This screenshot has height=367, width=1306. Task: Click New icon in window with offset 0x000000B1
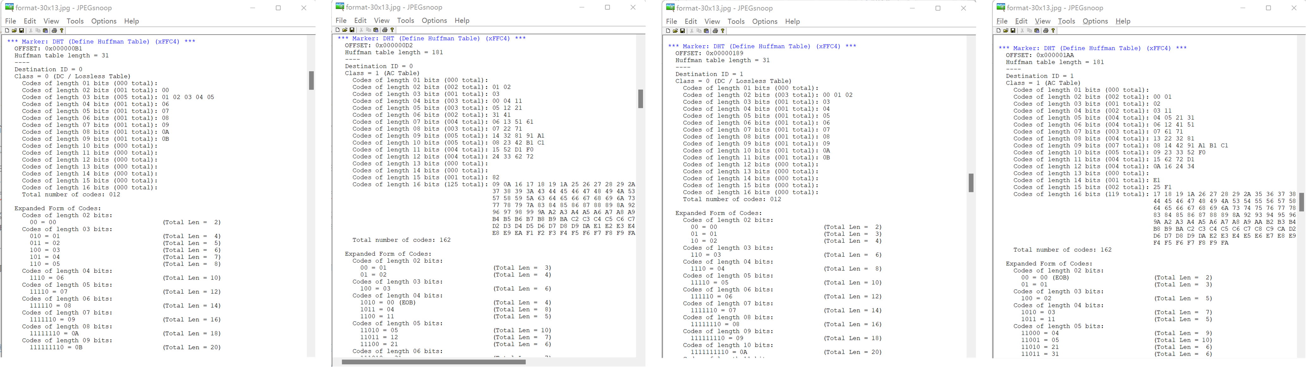tap(7, 30)
